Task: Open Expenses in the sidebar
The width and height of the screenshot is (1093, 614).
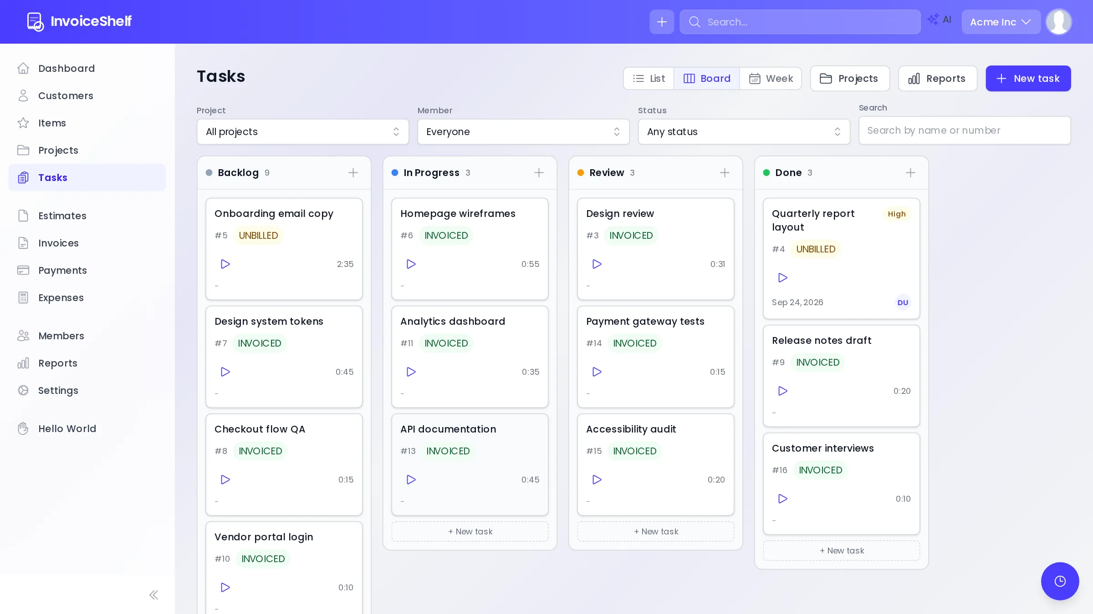Action: (87, 297)
